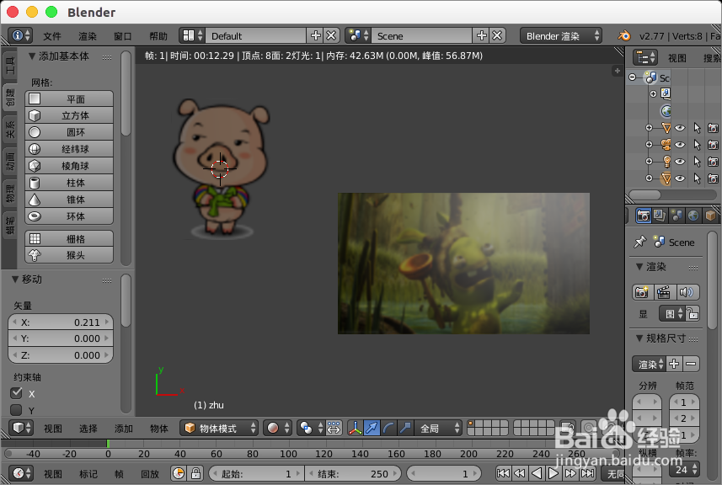Toggle the timeline lock icon
Screen dimensions: 722x485
coord(195,473)
